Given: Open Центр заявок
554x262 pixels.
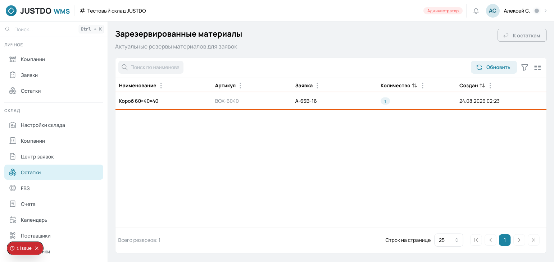Looking at the screenshot, I should [54, 157].
